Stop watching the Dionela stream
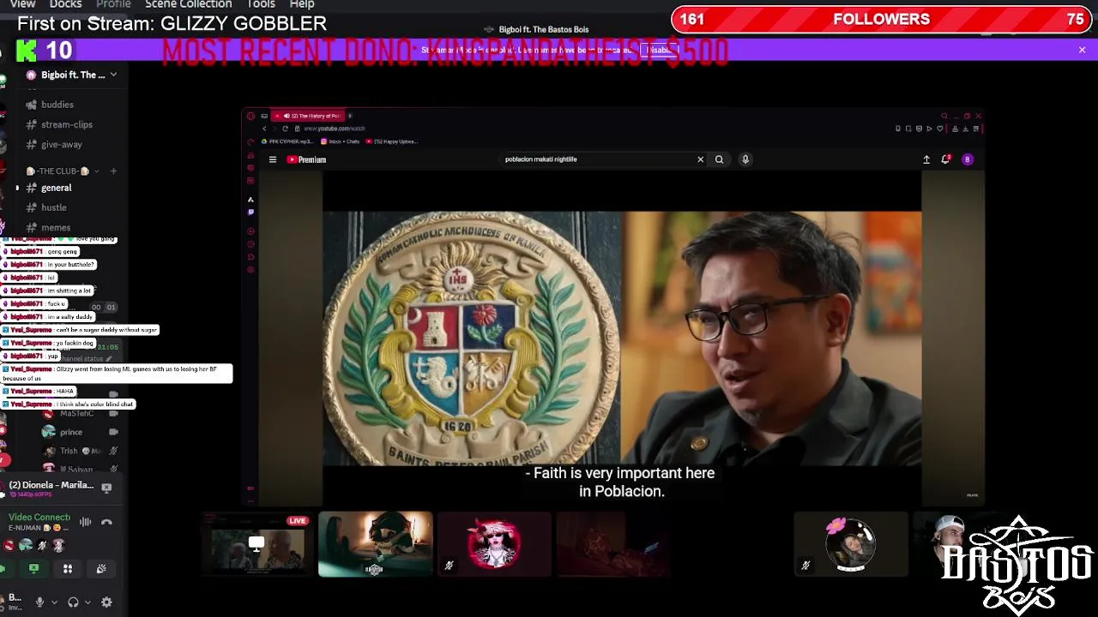 (106, 487)
